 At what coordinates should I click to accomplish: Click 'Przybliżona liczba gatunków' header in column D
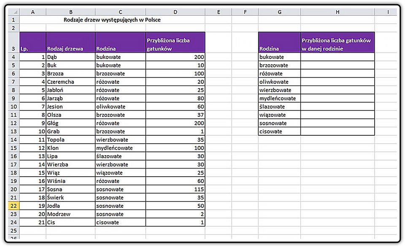(x=175, y=42)
